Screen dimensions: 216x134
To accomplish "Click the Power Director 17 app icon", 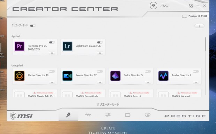I will [67, 76].
